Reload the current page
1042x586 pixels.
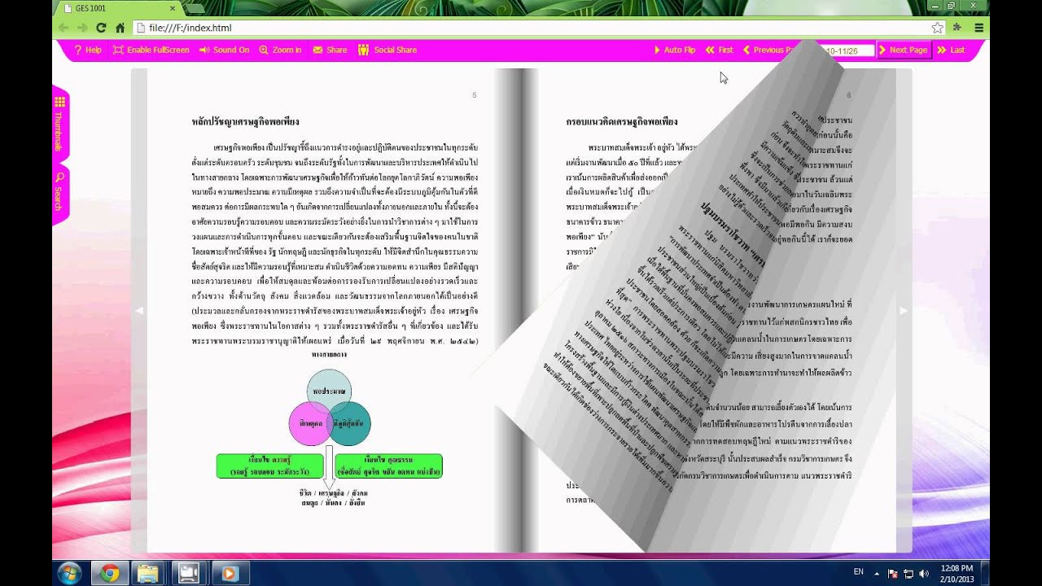101,28
